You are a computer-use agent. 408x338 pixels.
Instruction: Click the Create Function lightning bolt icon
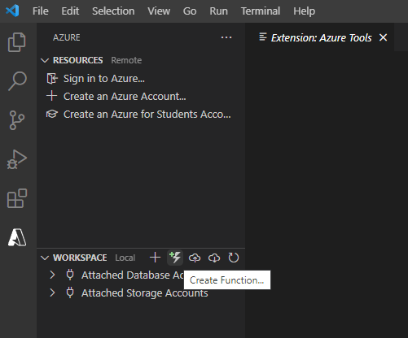[x=175, y=258]
